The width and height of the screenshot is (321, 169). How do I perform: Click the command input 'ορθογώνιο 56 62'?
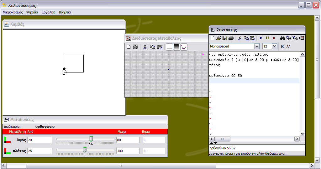[257, 148]
